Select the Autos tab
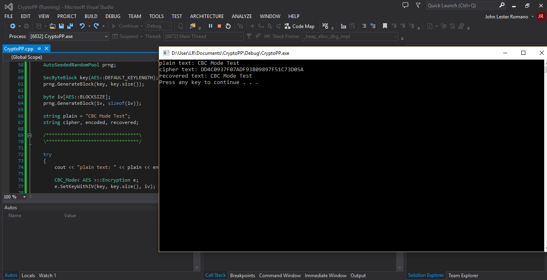547x280 pixels. 11,275
